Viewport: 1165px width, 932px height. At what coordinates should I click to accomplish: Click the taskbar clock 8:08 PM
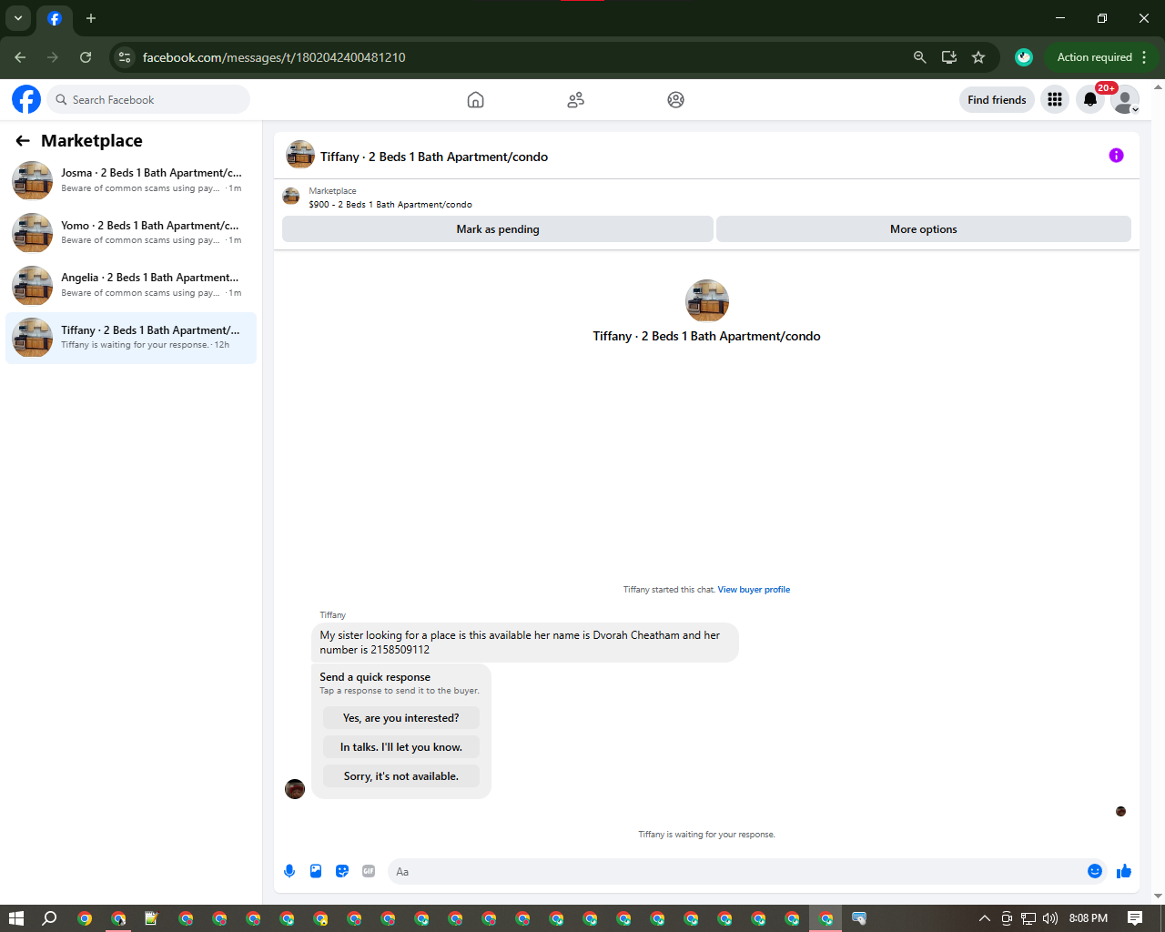click(1089, 918)
